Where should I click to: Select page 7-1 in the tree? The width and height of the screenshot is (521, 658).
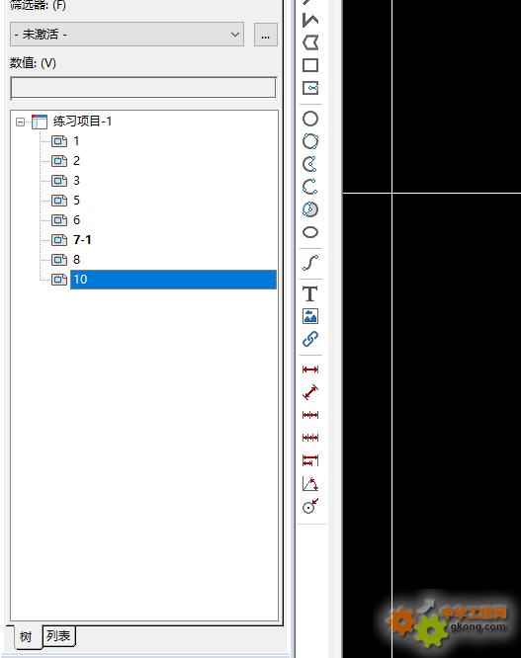[x=82, y=240]
